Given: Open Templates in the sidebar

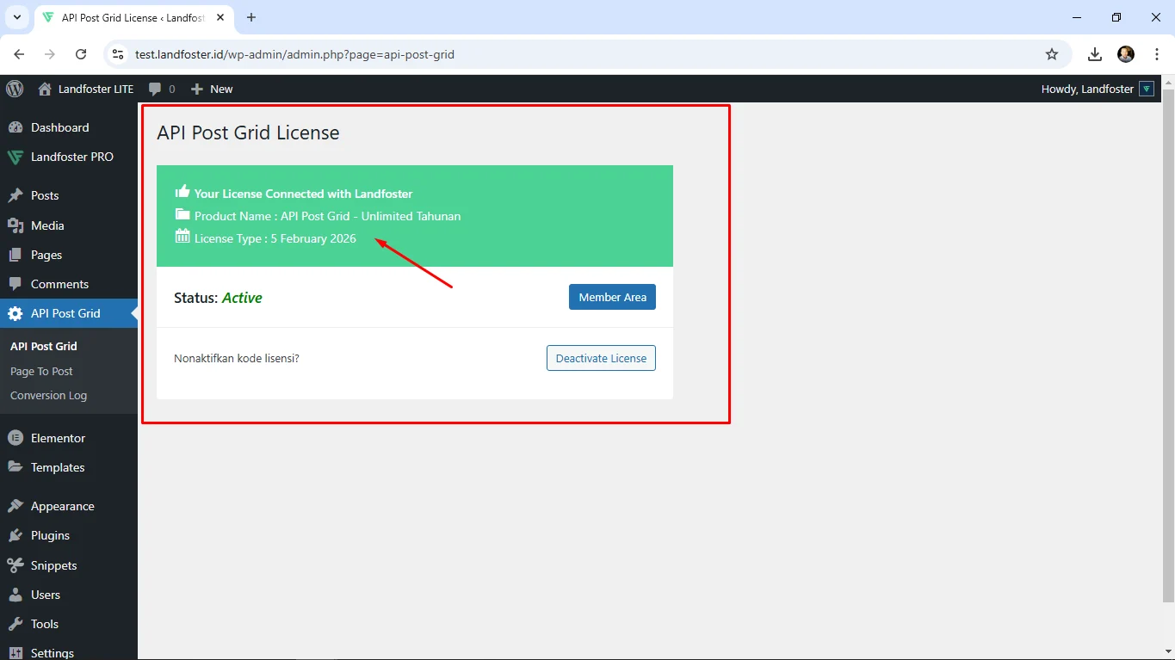Looking at the screenshot, I should click(x=69, y=467).
